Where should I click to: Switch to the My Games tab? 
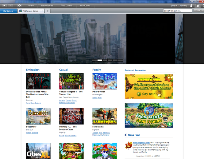[8, 11]
